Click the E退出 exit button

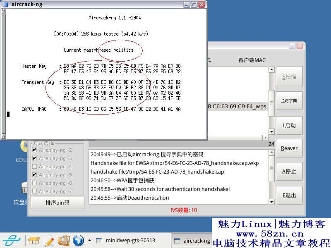289,196
